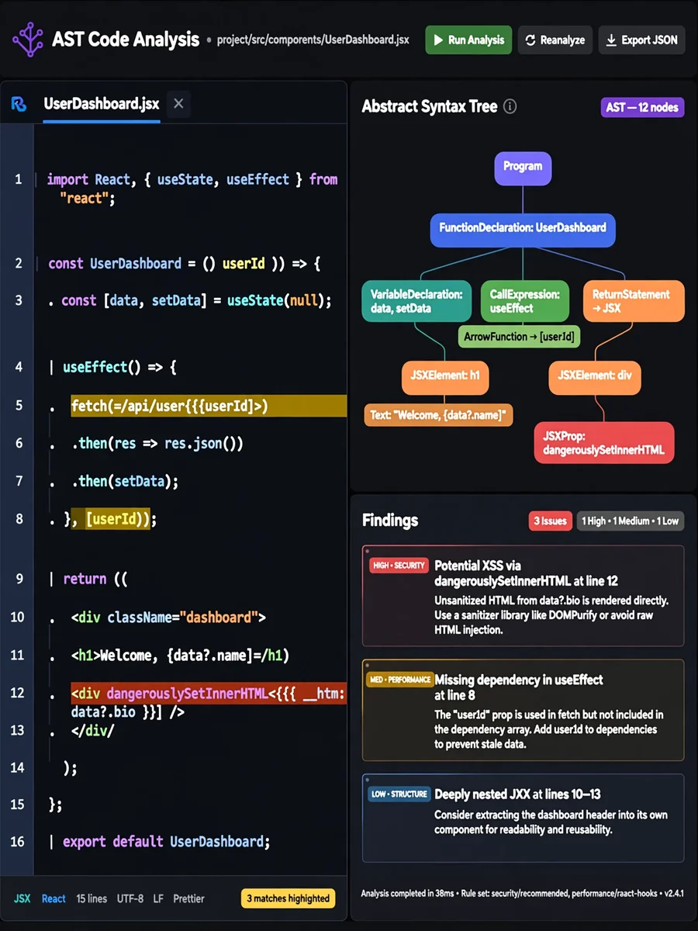This screenshot has width=698, height=931.
Task: Click the 3 matches highlighted badge
Action: pyautogui.click(x=289, y=898)
